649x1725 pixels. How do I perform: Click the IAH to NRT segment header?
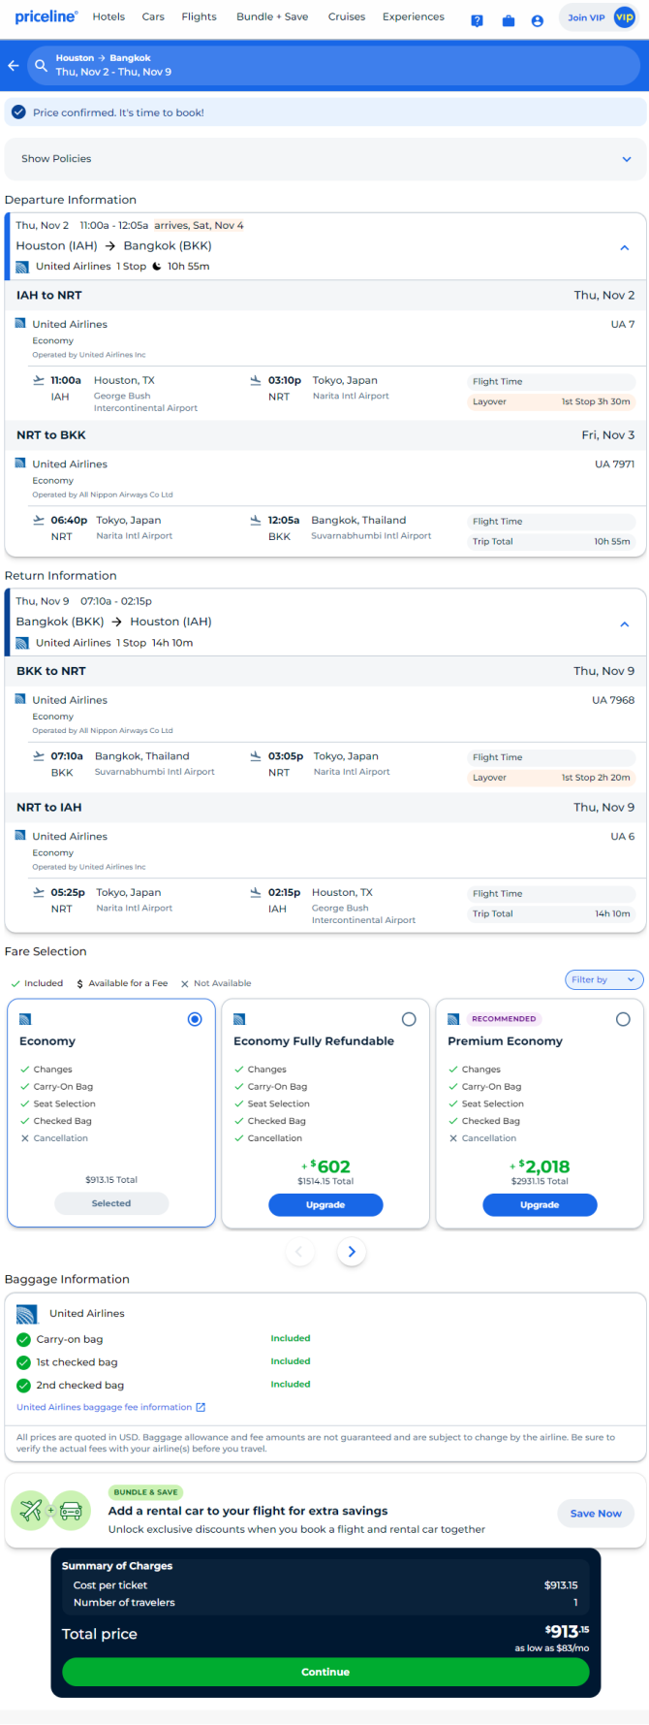coord(324,296)
